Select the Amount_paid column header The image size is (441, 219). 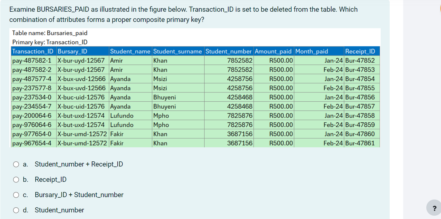click(x=273, y=51)
